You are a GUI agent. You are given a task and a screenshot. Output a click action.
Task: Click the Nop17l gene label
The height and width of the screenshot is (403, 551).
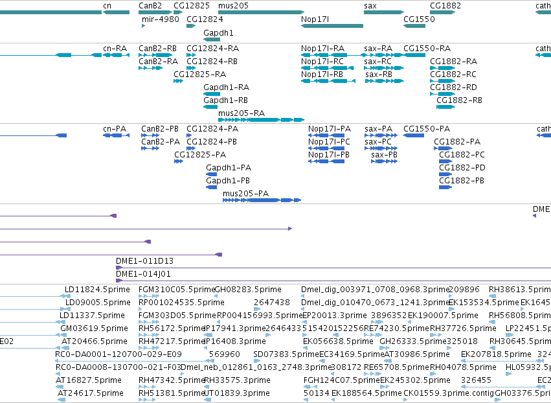(x=315, y=19)
